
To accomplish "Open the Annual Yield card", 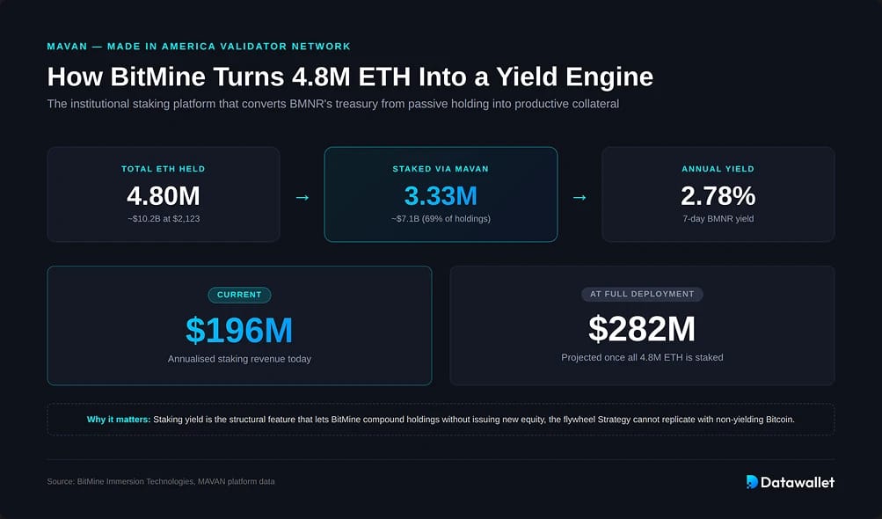I will click(718, 194).
